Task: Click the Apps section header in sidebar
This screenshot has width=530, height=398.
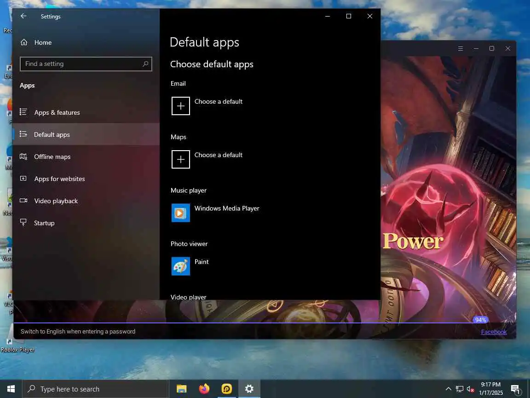Action: click(27, 85)
